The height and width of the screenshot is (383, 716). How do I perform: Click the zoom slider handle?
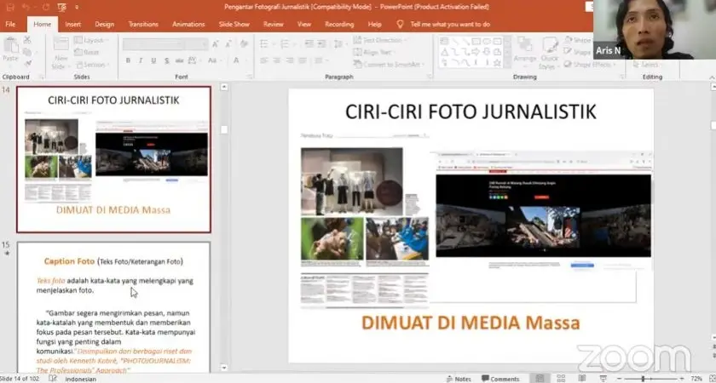(x=643, y=379)
